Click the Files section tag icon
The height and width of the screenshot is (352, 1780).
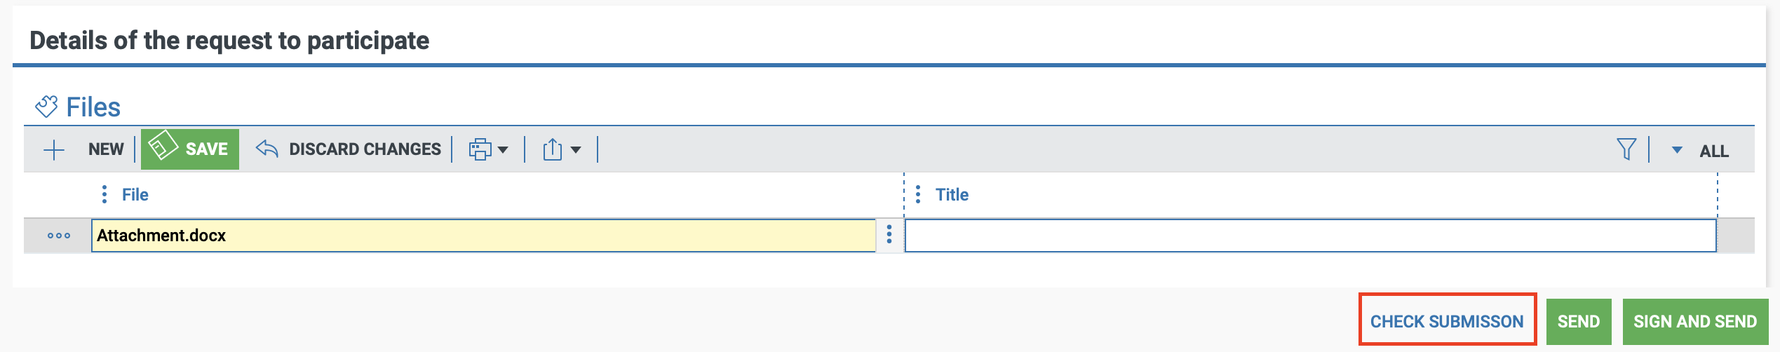pos(46,107)
